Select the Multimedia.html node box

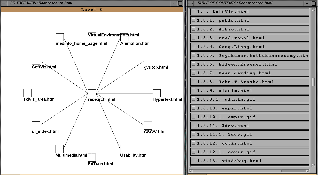pos(59,149)
